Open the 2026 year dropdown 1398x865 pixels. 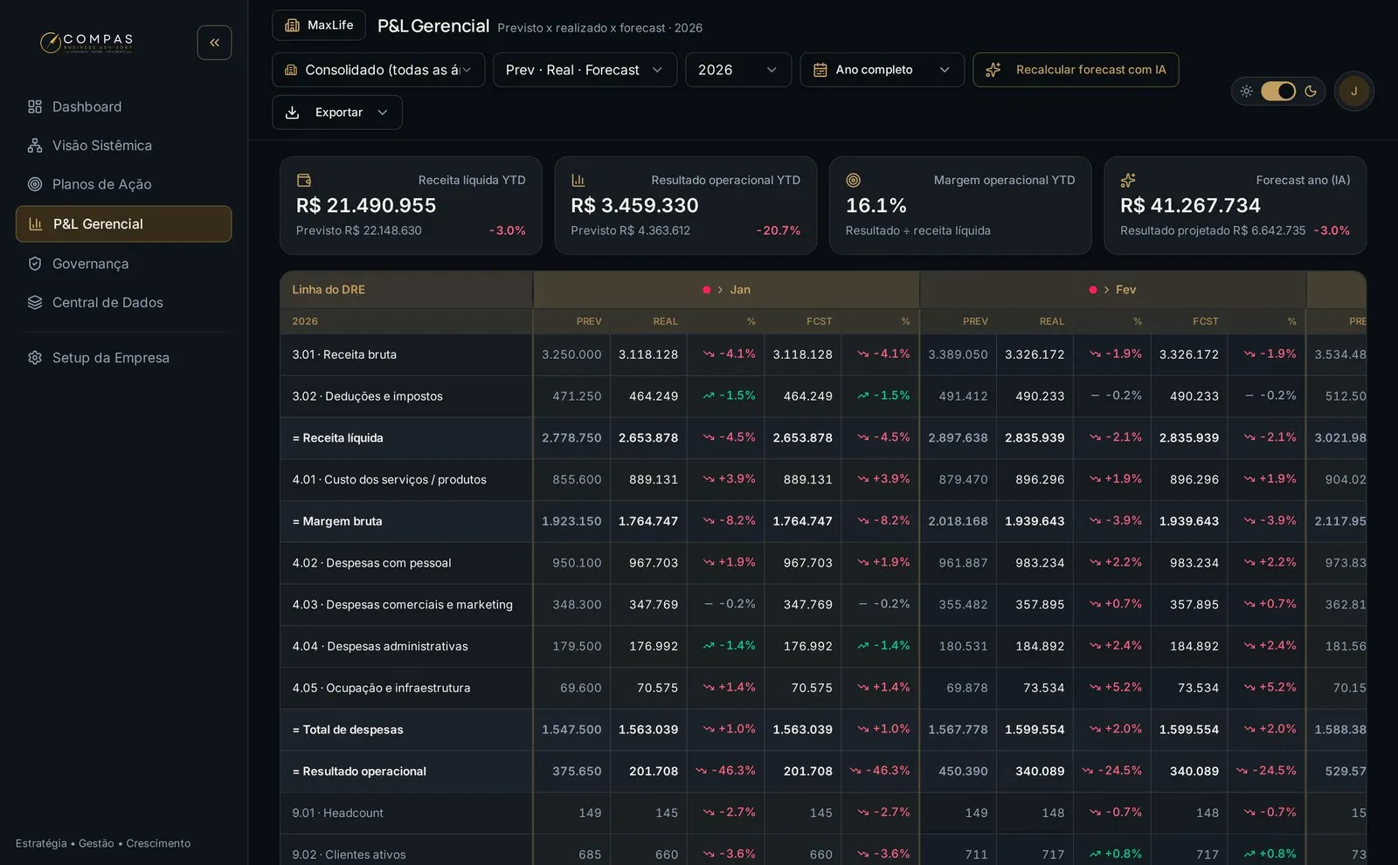click(738, 70)
